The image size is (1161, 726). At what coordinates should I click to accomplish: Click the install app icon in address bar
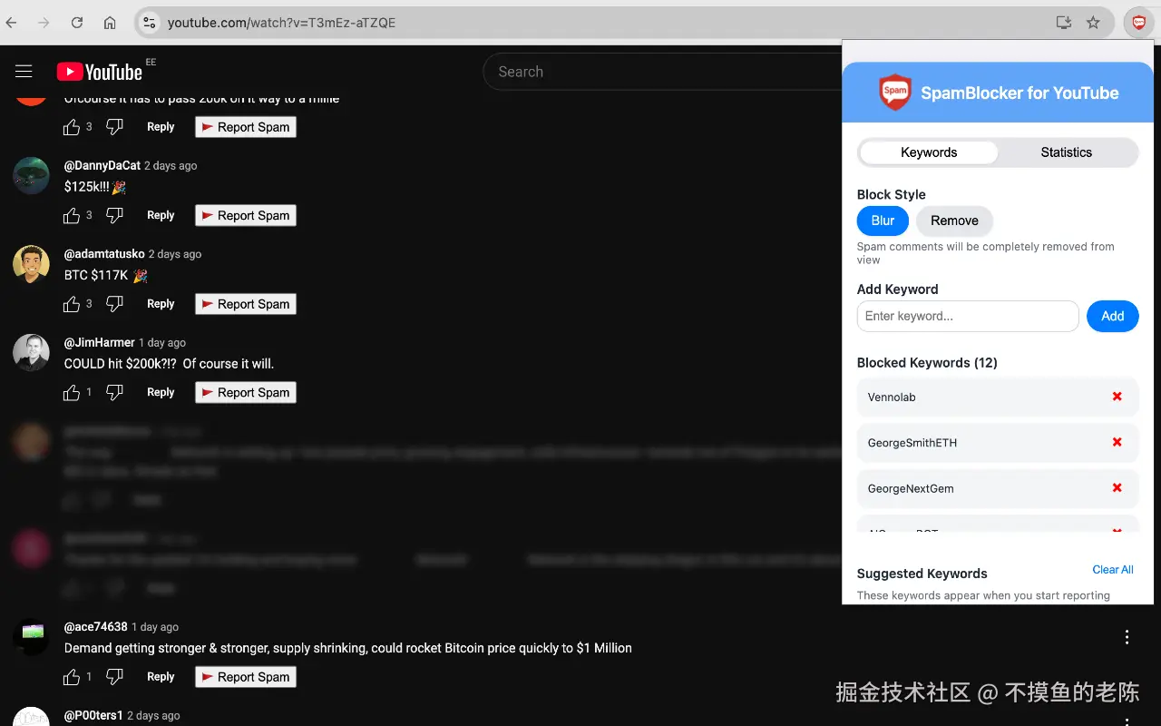point(1064,23)
